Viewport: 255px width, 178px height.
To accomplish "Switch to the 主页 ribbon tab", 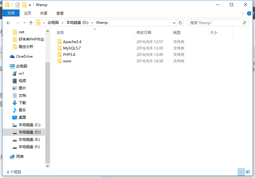I will pyautogui.click(x=28, y=13).
